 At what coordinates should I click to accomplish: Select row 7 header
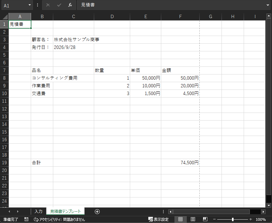tap(4, 70)
